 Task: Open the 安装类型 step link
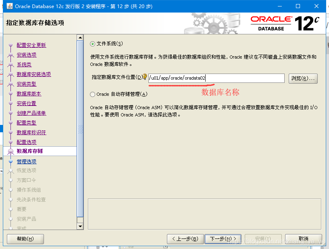(27, 84)
